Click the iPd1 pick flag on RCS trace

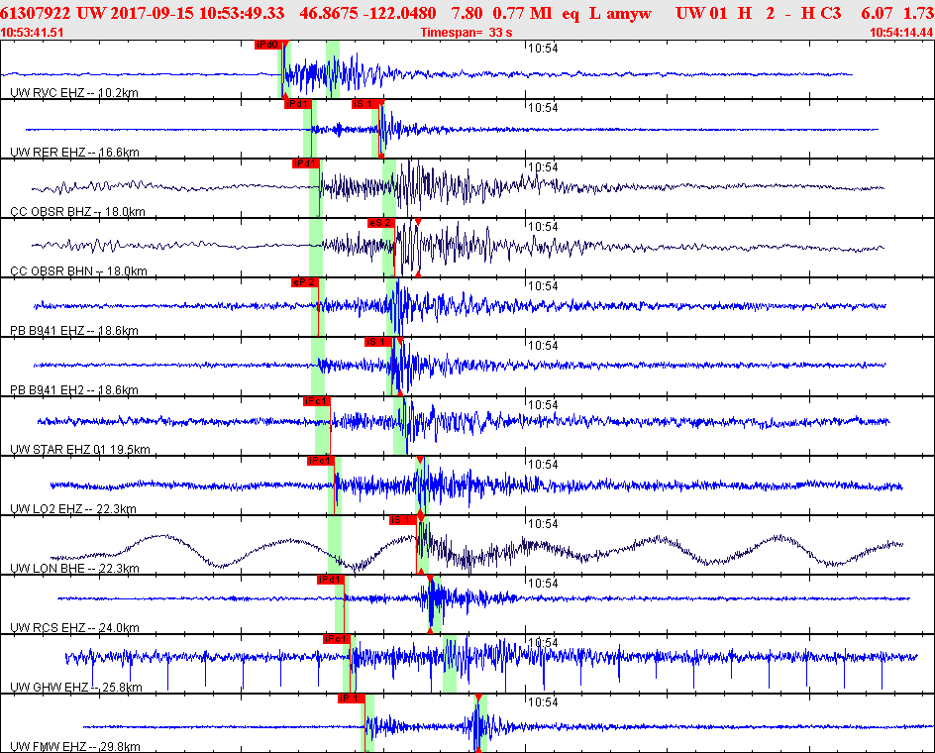click(330, 580)
